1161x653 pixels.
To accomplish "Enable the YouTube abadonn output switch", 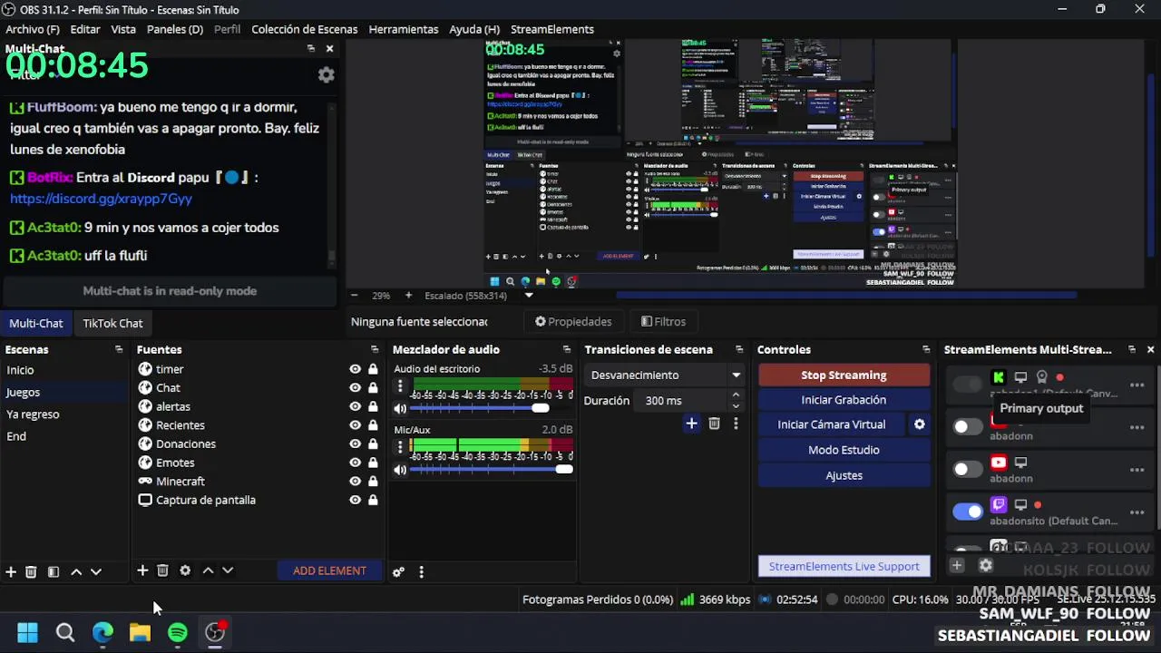I will (967, 469).
